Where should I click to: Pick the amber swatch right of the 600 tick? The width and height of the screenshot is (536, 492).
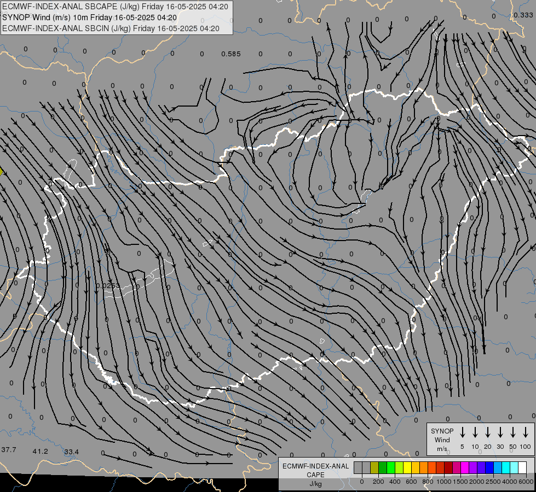[x=416, y=467]
